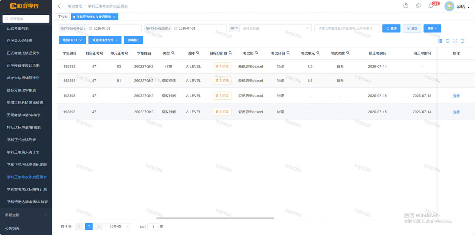Open the 10条/页 page size dropdown
This screenshot has height=235, width=475.
coord(118,226)
